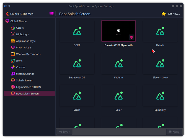Image resolution: width=186 pixels, height=139 pixels.
Task: Click the System Settings app icon in titlebar
Action: coord(5,6)
